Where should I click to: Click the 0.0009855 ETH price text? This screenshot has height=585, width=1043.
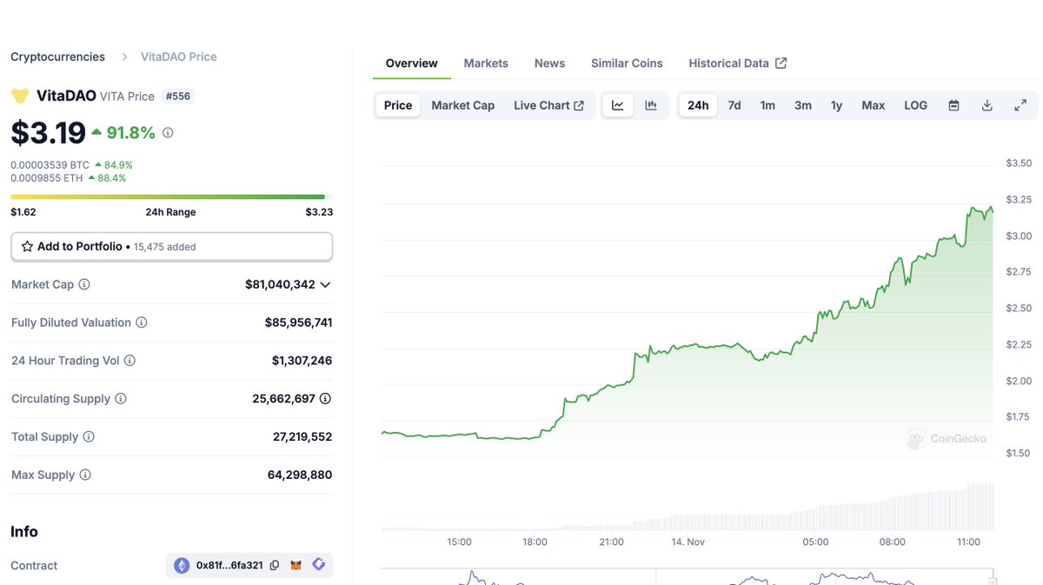pos(46,178)
